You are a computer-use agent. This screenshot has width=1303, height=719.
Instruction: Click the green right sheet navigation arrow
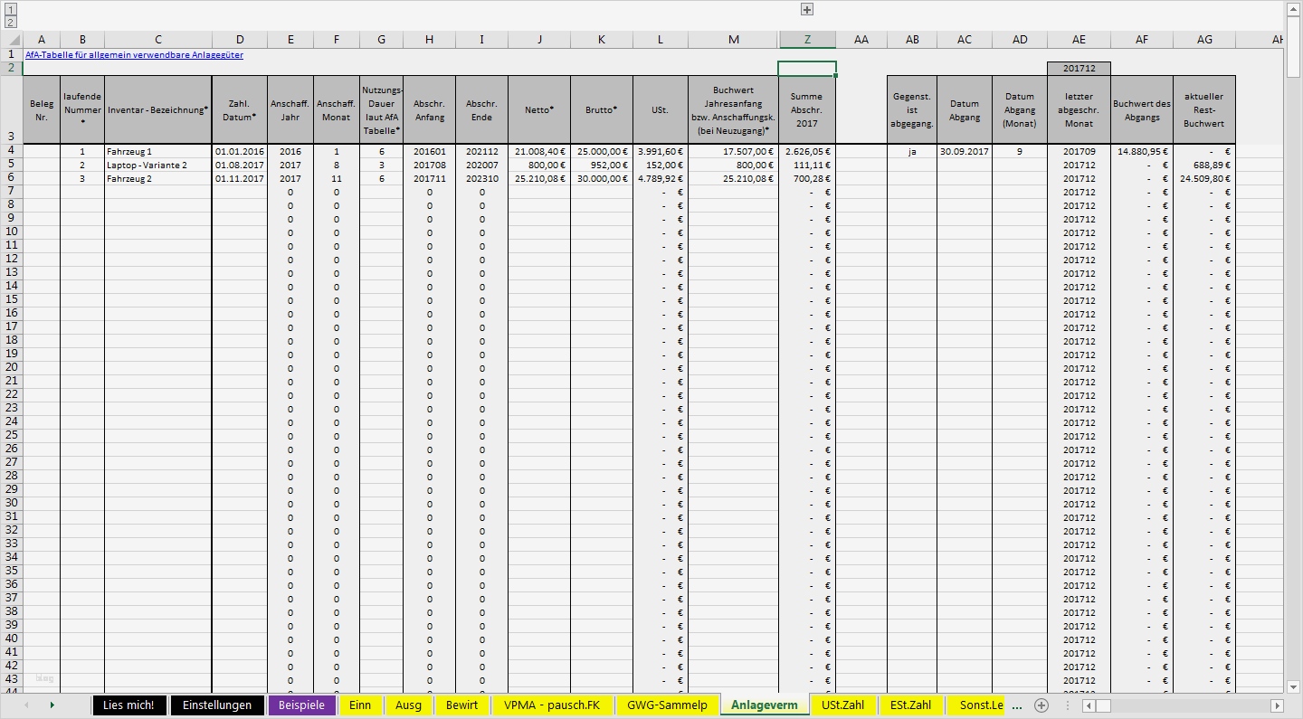pyautogui.click(x=52, y=705)
